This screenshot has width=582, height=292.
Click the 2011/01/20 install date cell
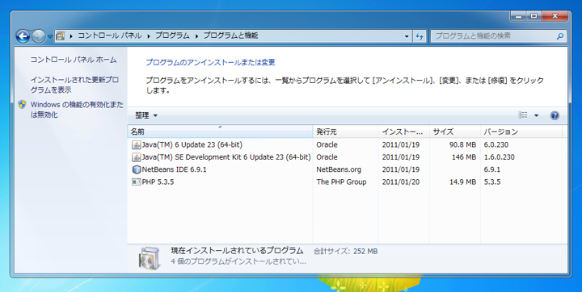[401, 182]
